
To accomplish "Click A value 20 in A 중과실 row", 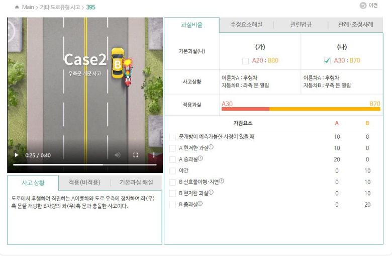I will coord(337,159).
